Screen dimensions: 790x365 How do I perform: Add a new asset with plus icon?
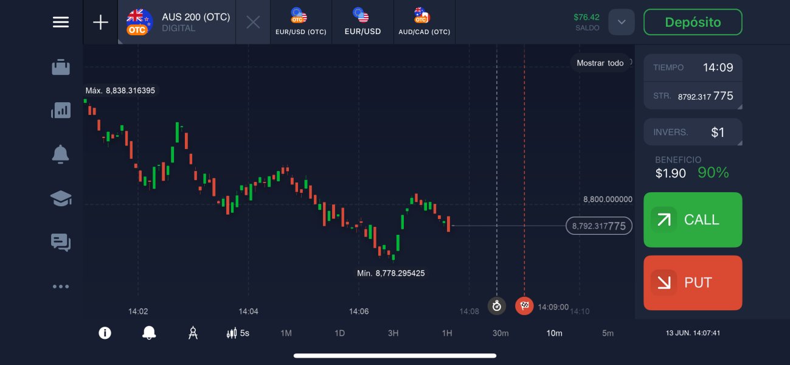[x=100, y=23]
